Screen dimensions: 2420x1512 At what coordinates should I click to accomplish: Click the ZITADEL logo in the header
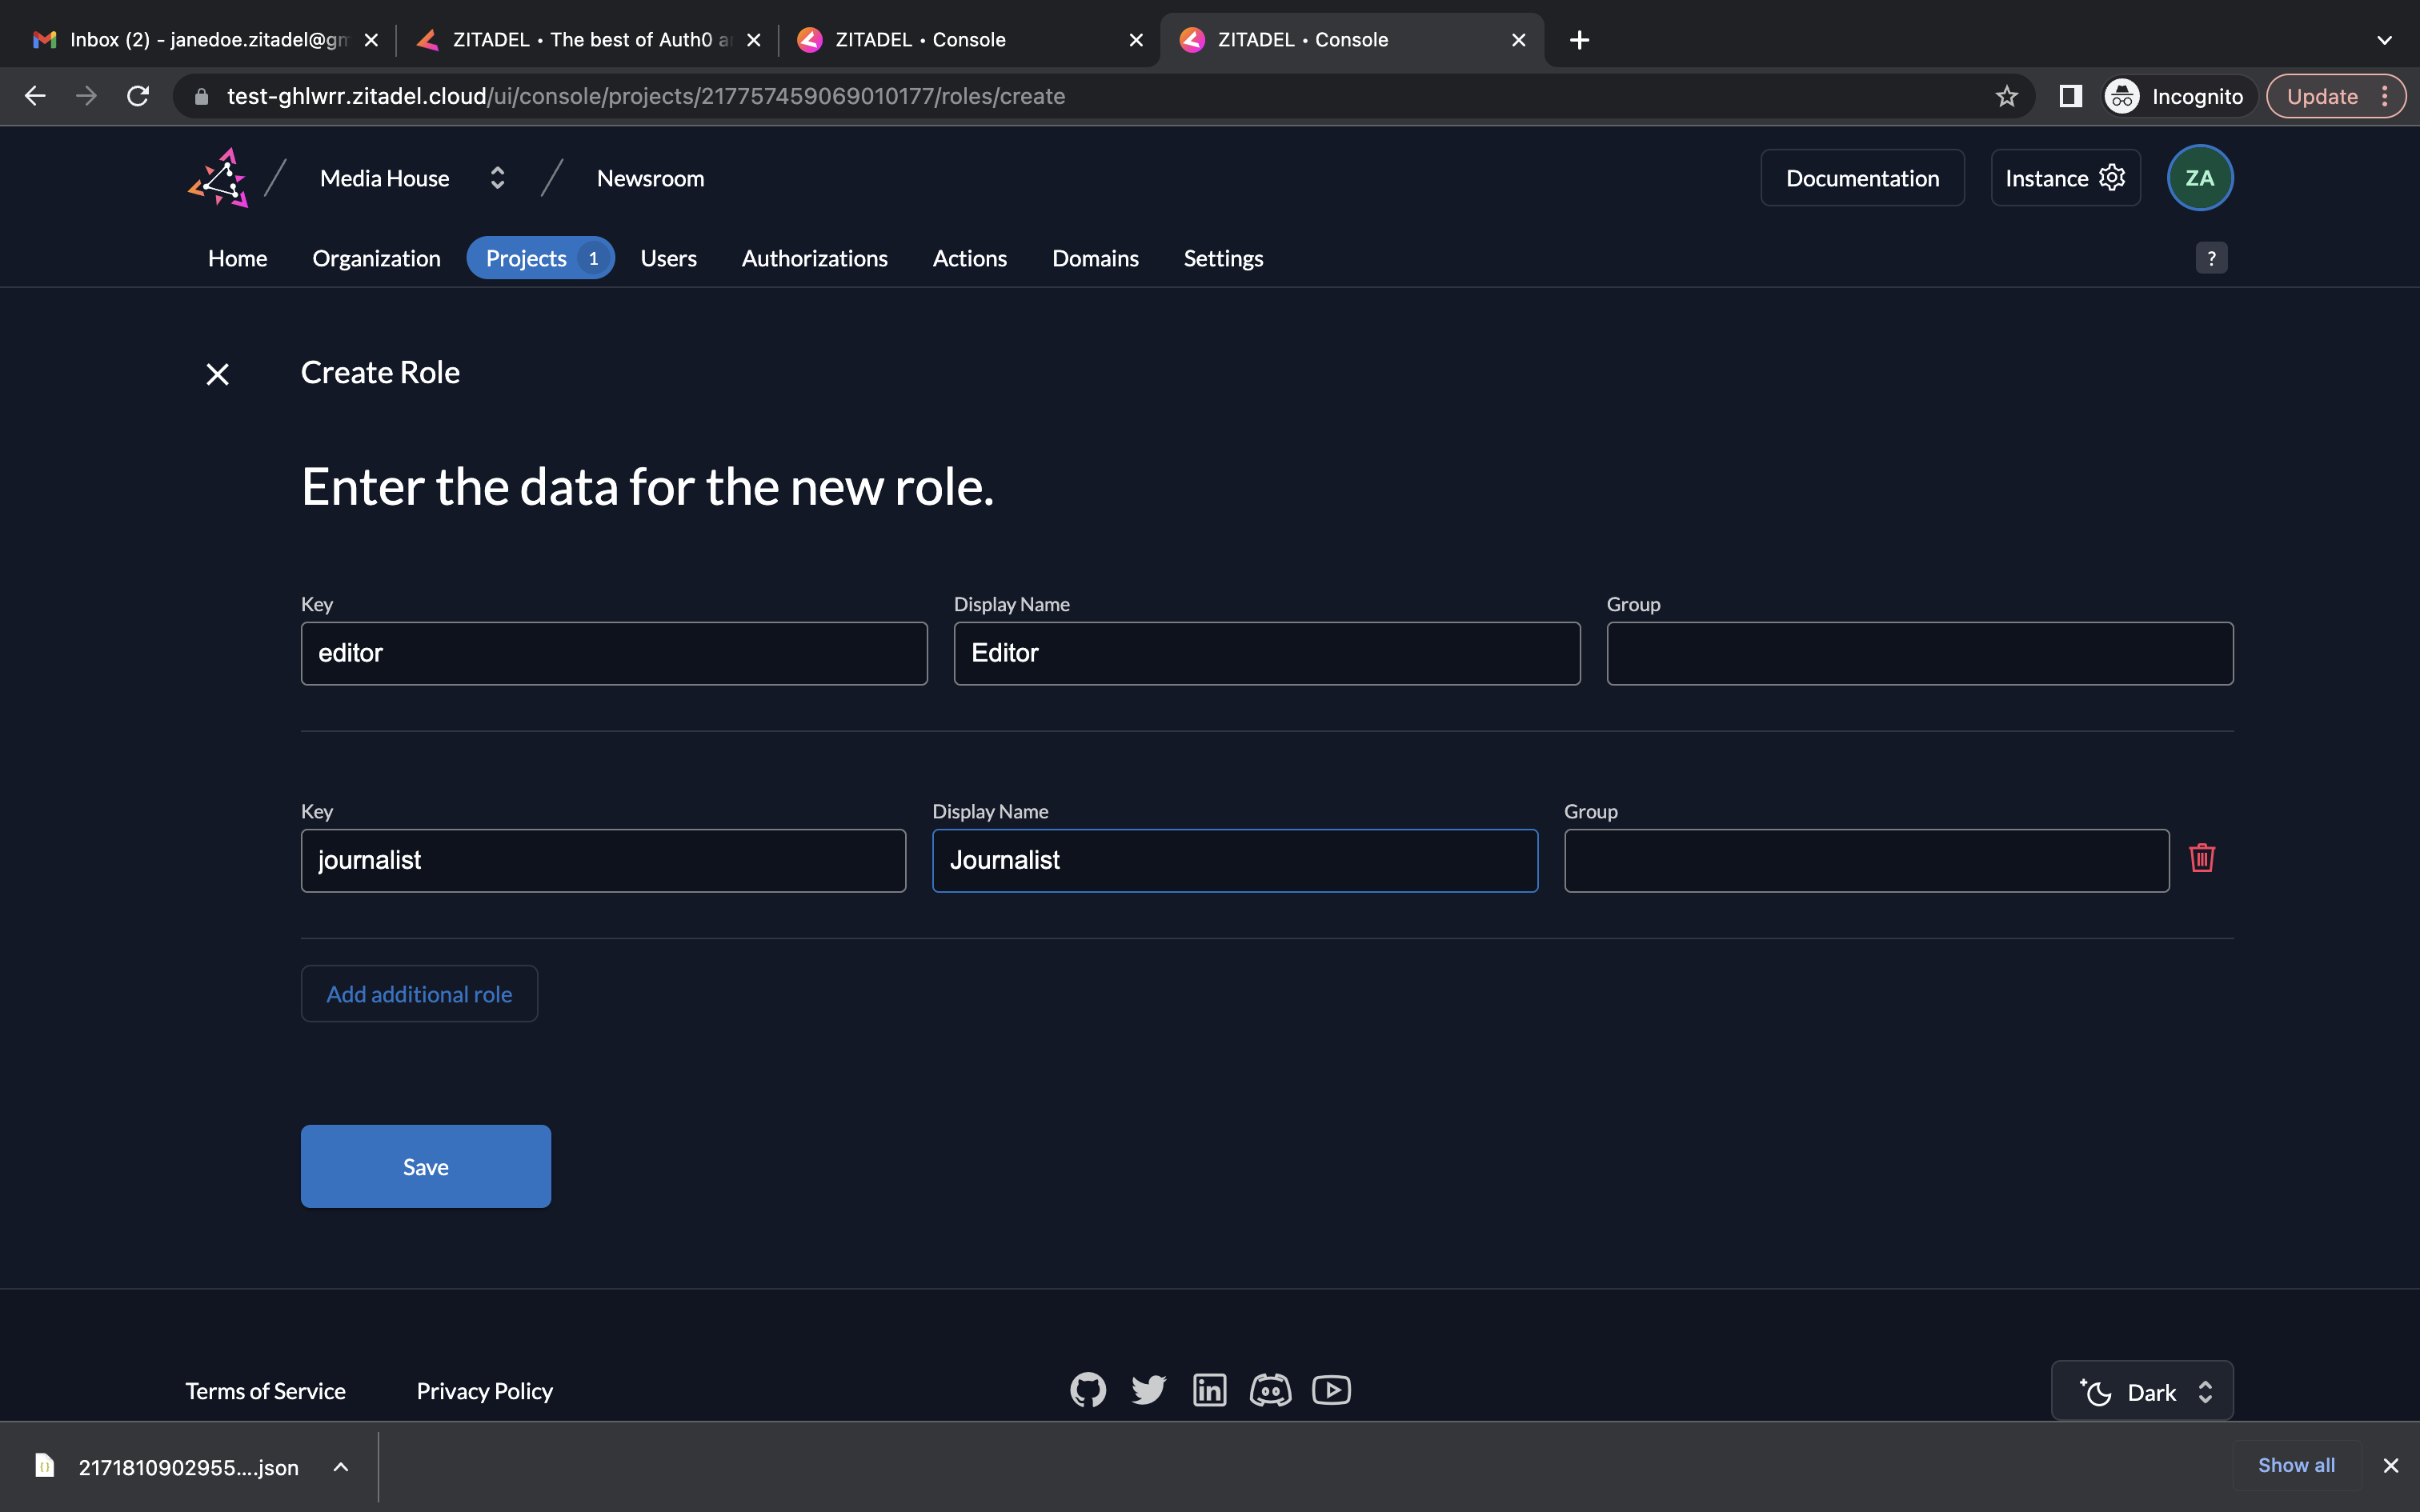click(218, 178)
